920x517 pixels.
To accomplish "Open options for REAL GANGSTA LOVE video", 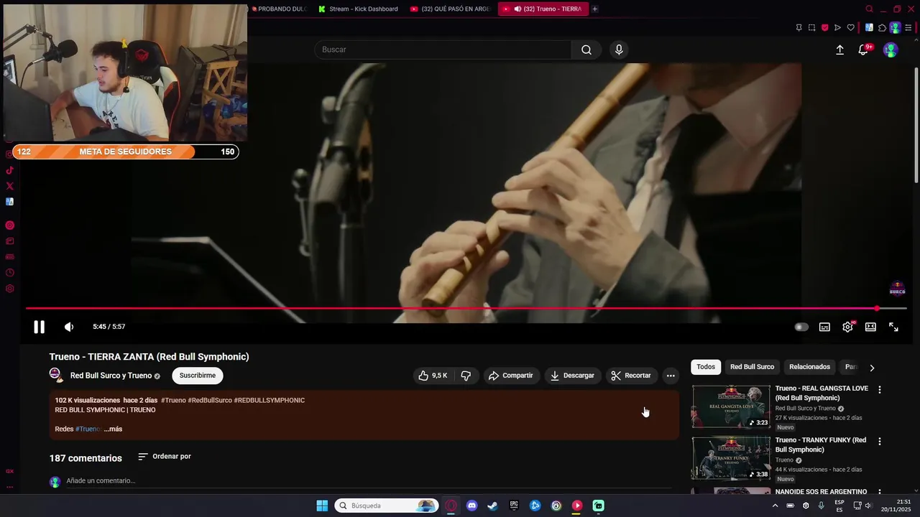I will [879, 390].
